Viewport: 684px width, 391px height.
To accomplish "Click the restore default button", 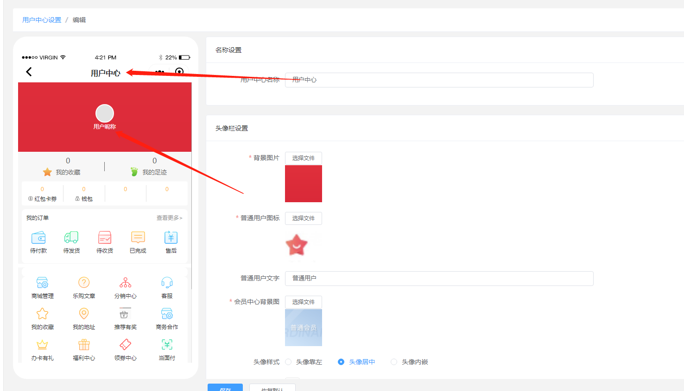I will 272,388.
